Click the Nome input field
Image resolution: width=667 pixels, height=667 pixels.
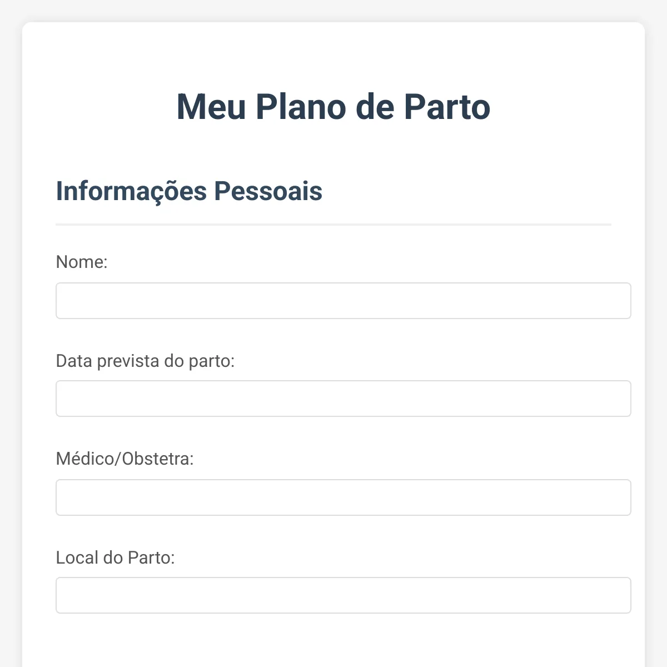point(344,301)
